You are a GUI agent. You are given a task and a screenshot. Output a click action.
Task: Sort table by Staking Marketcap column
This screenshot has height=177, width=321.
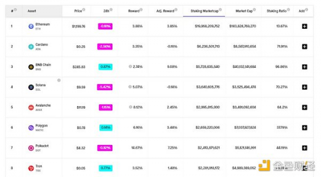point(205,11)
